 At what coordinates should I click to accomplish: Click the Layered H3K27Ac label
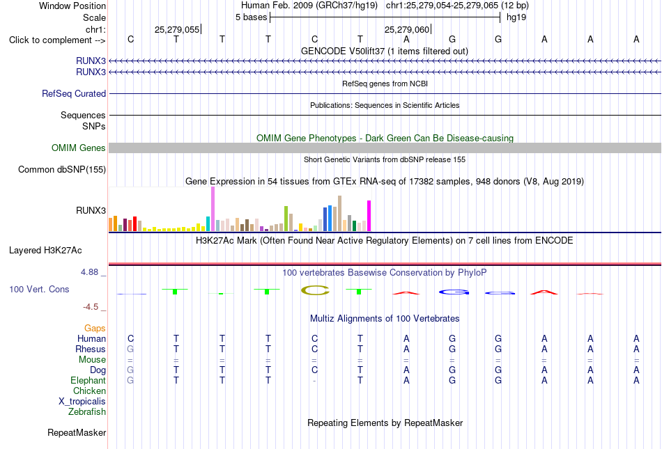coord(45,251)
